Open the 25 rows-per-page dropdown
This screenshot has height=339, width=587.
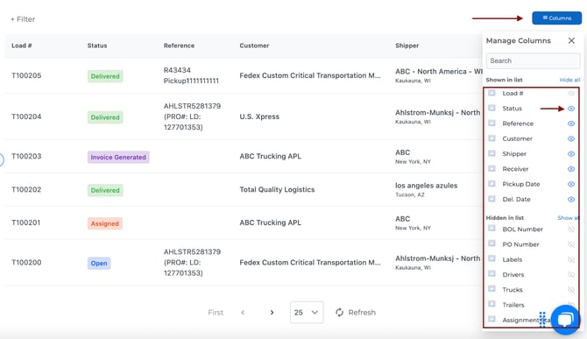307,313
